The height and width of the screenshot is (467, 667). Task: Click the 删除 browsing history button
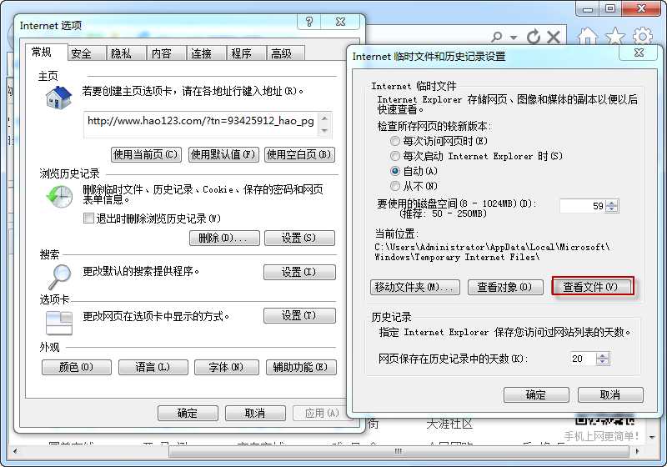point(224,238)
